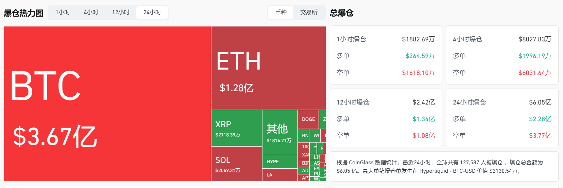The height and width of the screenshot is (188, 563).
Task: Select the 1小时 time range tab
Action: tap(63, 13)
